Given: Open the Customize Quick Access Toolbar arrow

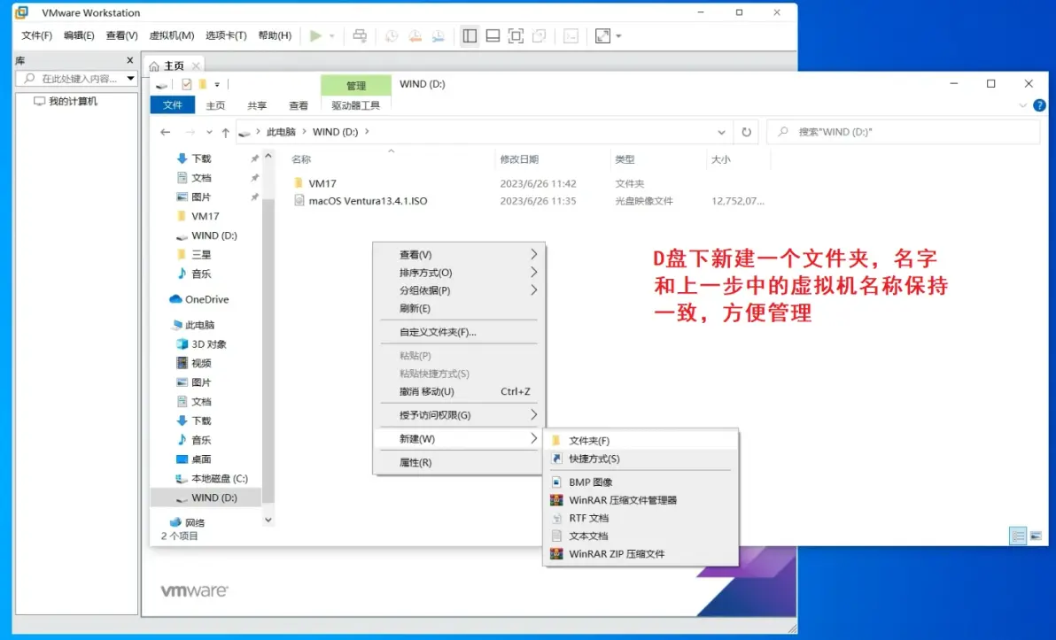Looking at the screenshot, I should click(x=217, y=84).
